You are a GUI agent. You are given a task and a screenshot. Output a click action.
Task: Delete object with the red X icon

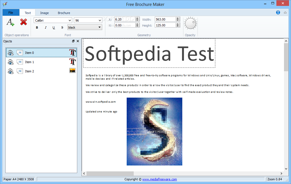[24, 22]
